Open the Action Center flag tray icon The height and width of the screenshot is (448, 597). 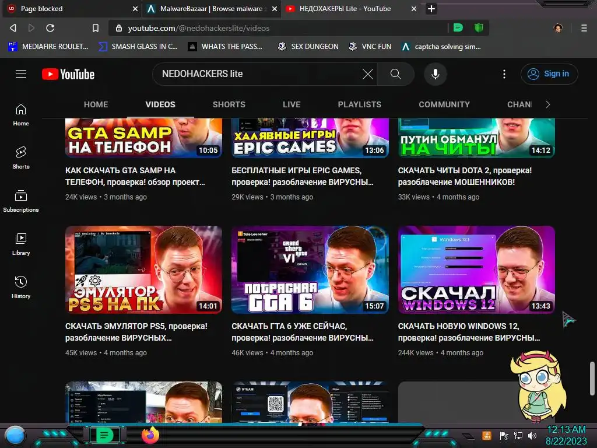504,435
